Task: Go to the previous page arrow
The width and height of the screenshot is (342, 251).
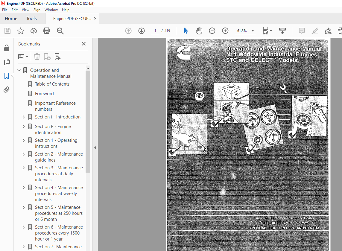Action: click(x=128, y=31)
